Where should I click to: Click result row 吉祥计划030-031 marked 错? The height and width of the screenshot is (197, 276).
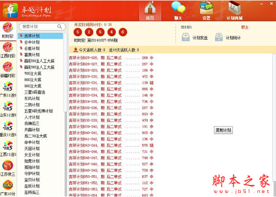click(111, 82)
